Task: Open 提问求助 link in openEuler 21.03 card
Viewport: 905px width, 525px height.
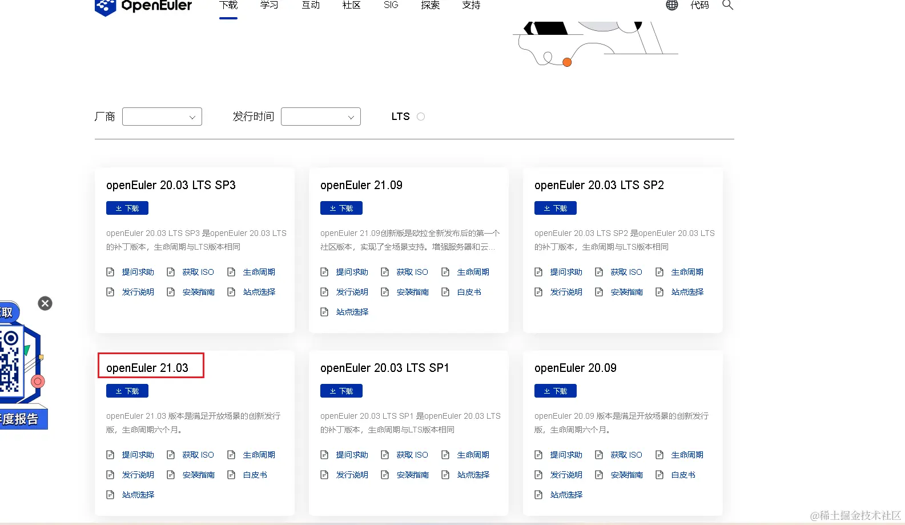Action: pyautogui.click(x=138, y=455)
